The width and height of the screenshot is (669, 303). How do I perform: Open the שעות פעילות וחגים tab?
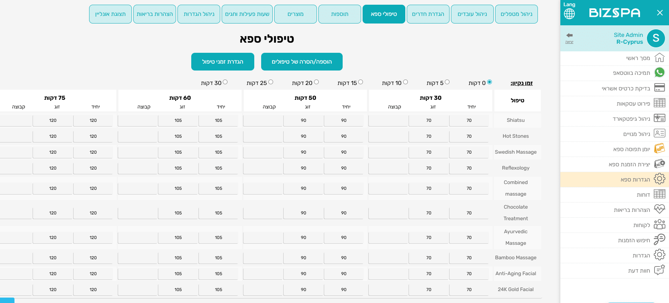[247, 14]
